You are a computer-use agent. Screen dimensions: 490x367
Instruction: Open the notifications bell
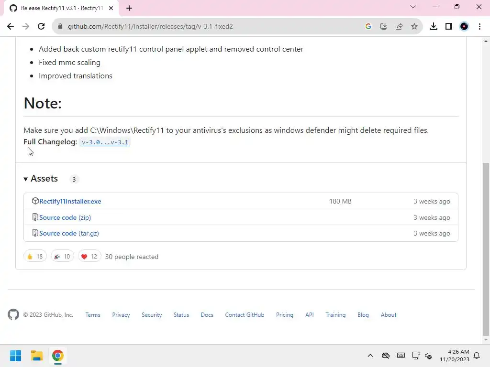[x=477, y=356]
